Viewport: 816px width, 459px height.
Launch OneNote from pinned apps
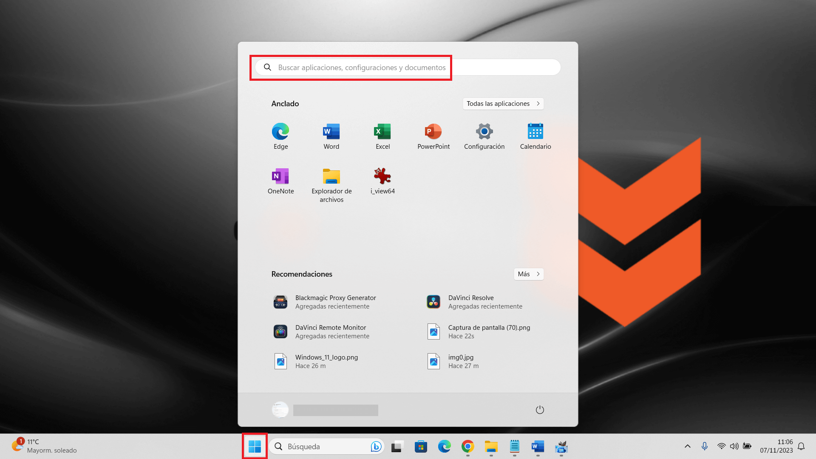pos(280,181)
